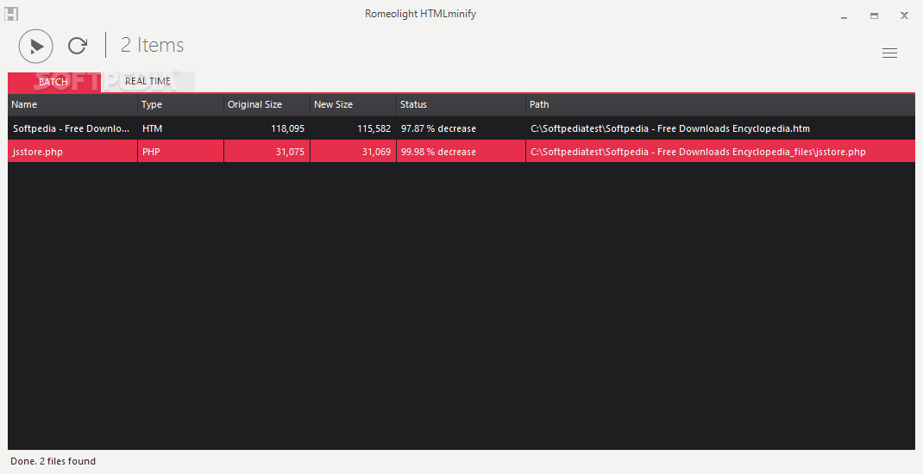This screenshot has height=474, width=923.
Task: Start minify with the play button
Action: (36, 46)
